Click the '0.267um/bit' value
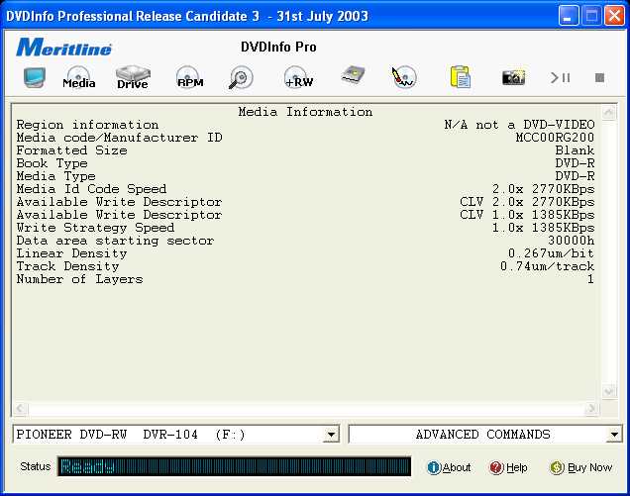Viewport: 630px width, 496px height. [551, 253]
